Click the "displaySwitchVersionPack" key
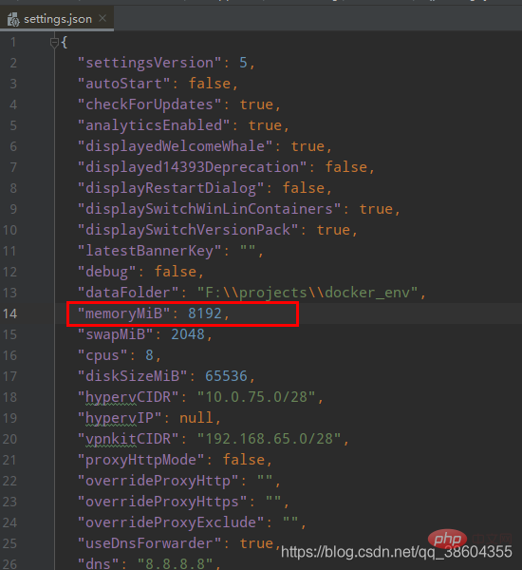This screenshot has height=570, width=522. (188, 230)
